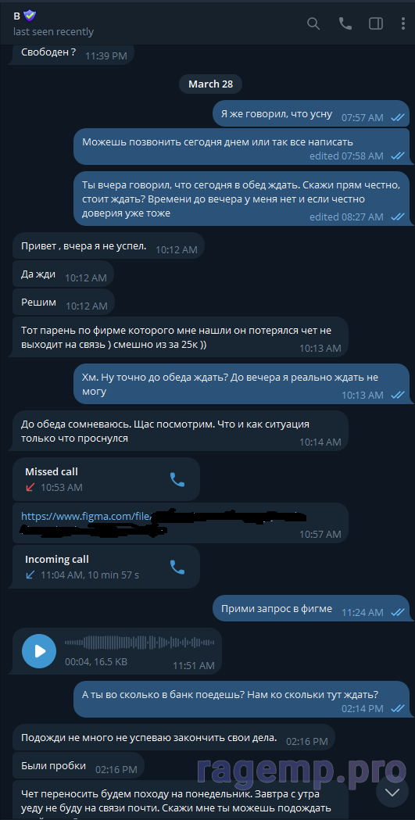This screenshot has width=415, height=820.
Task: Jump to bottom with the down-arrow button
Action: point(392,792)
